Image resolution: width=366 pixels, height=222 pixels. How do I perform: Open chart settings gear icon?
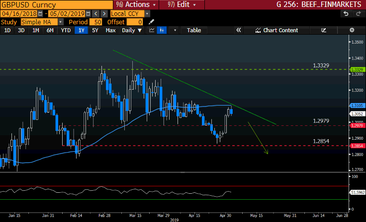tap(352, 30)
